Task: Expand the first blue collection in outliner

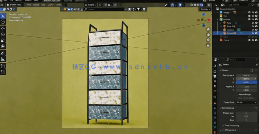Action: pos(218,13)
